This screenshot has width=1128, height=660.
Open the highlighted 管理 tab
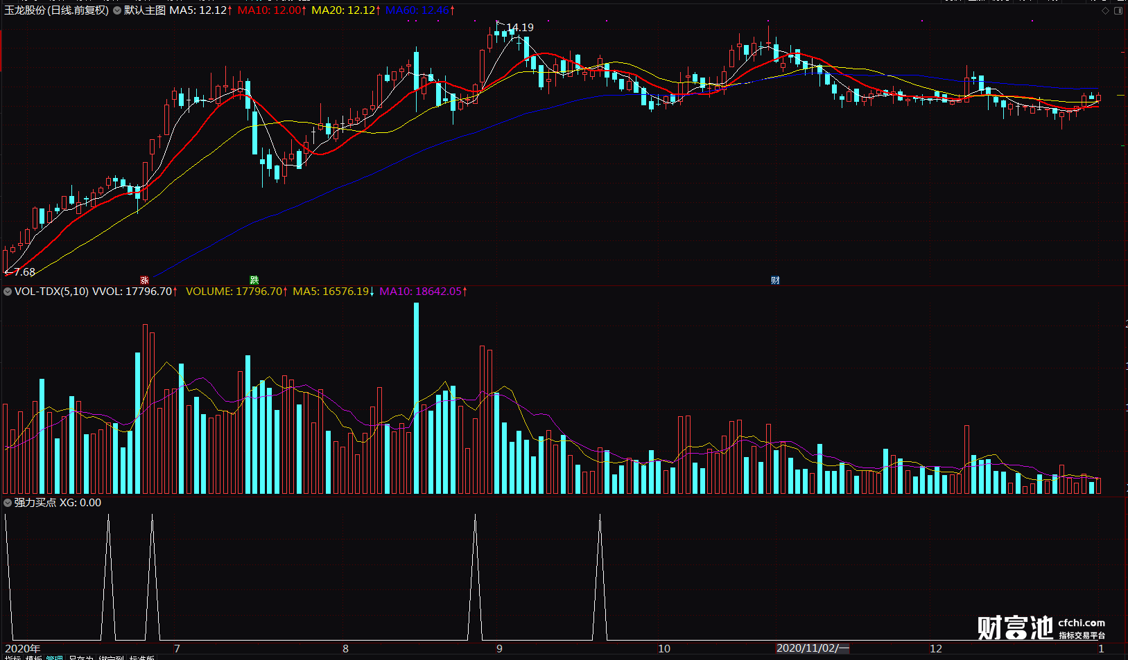click(x=55, y=658)
